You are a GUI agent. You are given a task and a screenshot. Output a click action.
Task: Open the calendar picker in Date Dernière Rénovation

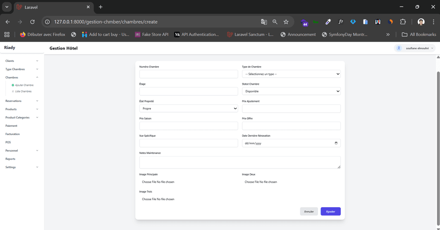(336, 143)
